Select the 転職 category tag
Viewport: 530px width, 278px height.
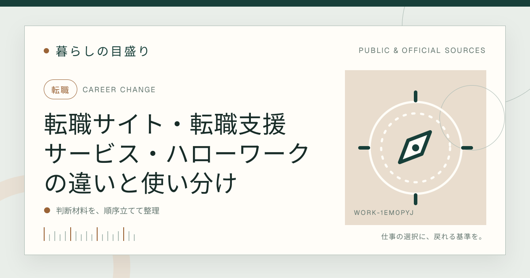(61, 90)
